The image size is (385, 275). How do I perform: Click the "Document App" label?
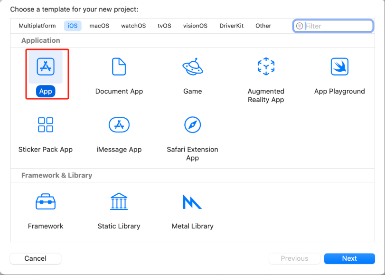(x=119, y=91)
